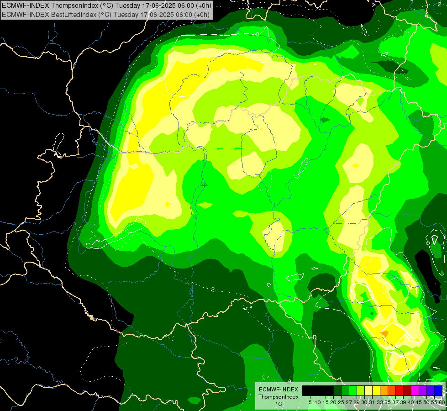Click the ECMWF-INDEX text in the legend
447x411 pixels.
[279, 390]
